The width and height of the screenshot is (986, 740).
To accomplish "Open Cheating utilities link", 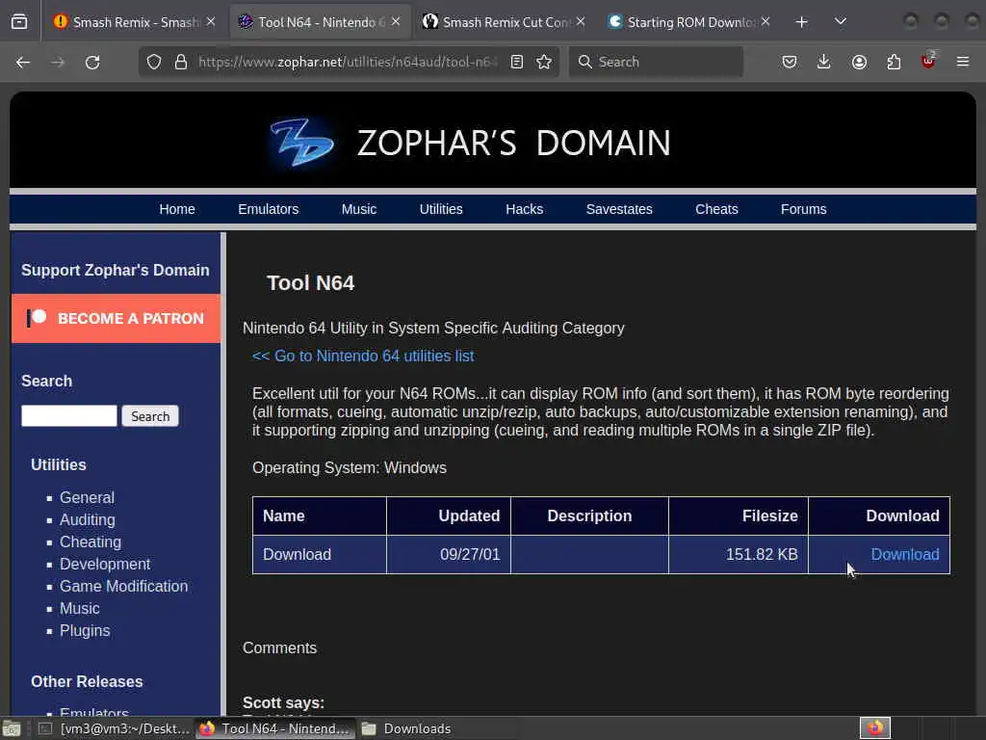I will point(91,542).
